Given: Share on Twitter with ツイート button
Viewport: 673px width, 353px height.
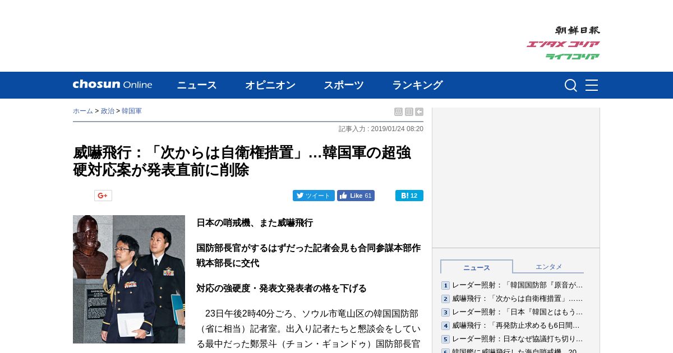Looking at the screenshot, I should (x=314, y=196).
